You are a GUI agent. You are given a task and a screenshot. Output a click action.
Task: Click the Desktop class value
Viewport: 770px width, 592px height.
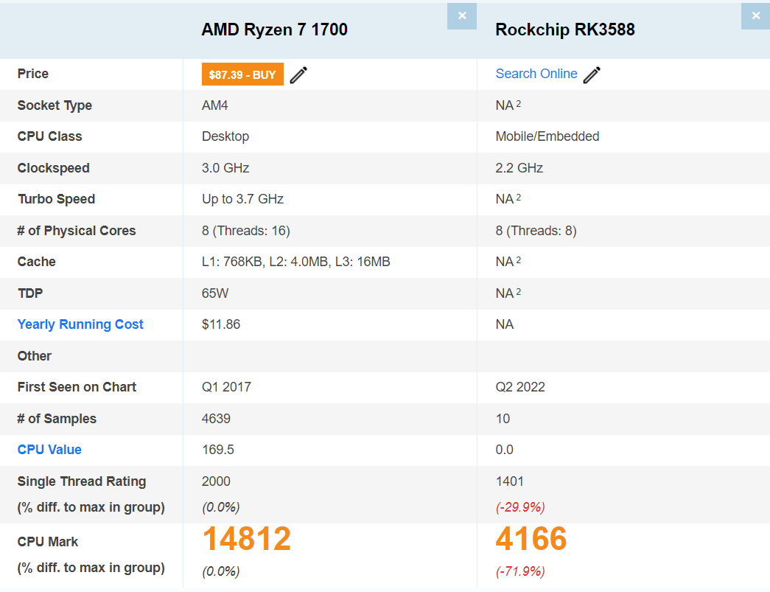[x=225, y=136]
